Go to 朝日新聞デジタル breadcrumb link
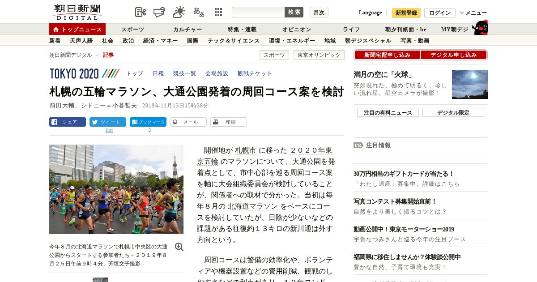 coord(71,55)
